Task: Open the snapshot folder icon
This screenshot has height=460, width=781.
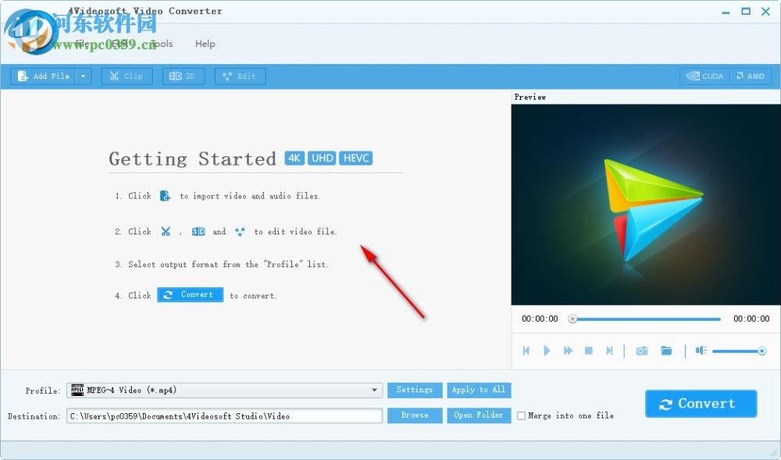Action: click(666, 351)
